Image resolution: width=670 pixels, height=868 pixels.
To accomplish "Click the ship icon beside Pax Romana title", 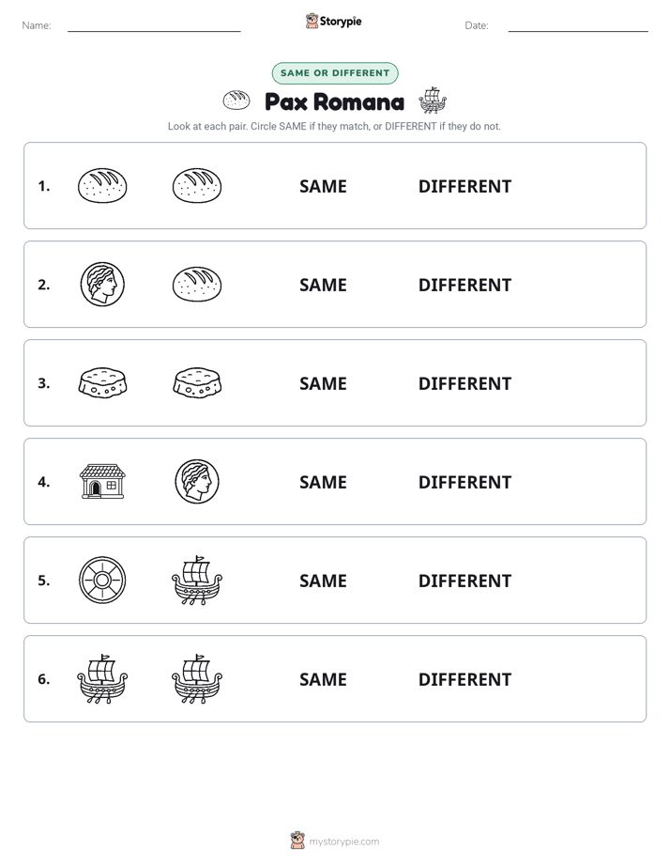I will coord(433,101).
